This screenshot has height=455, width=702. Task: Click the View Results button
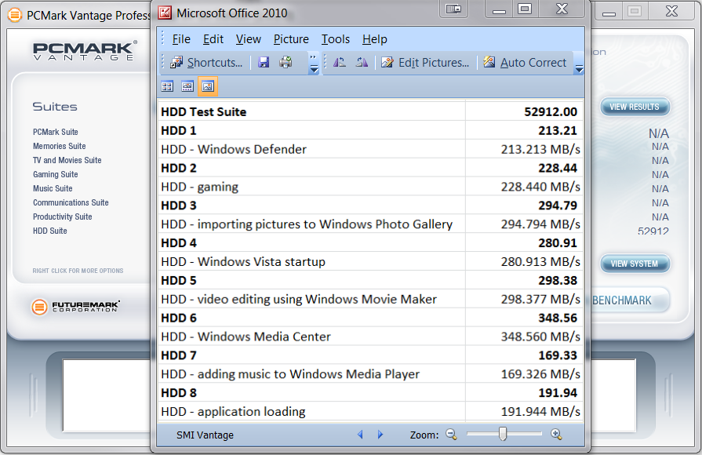point(635,107)
